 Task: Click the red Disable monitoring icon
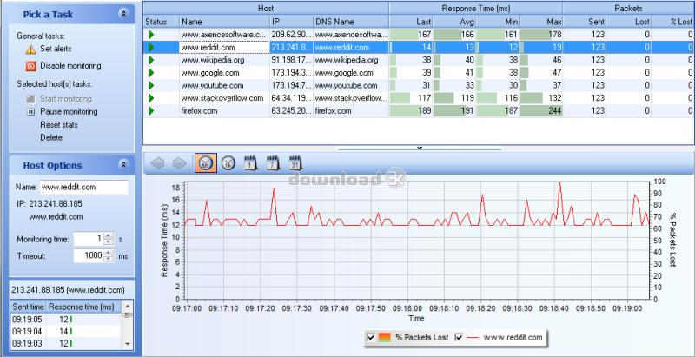(x=30, y=66)
